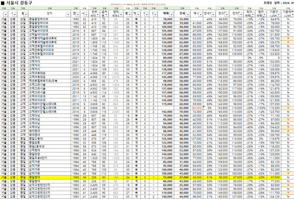Screen dimensions: 294x199
Task: Open filter dropdown for the 평 column
Action: pos(130,15)
